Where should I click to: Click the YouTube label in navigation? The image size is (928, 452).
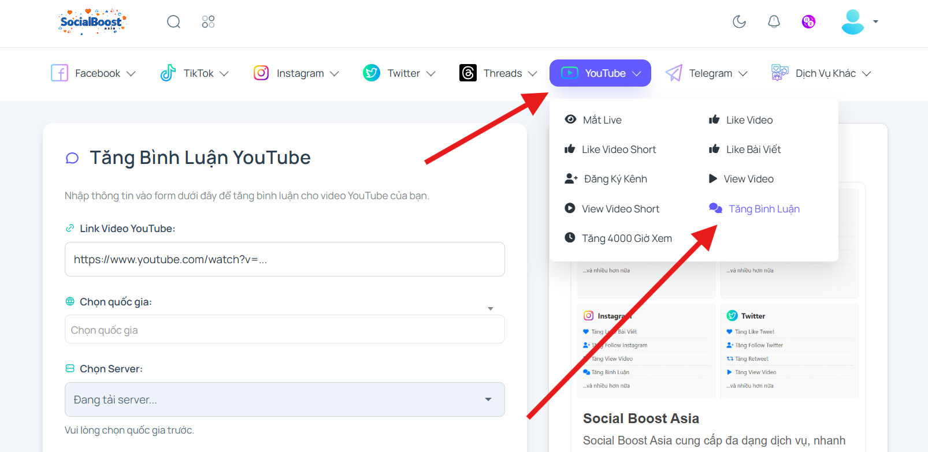click(605, 73)
